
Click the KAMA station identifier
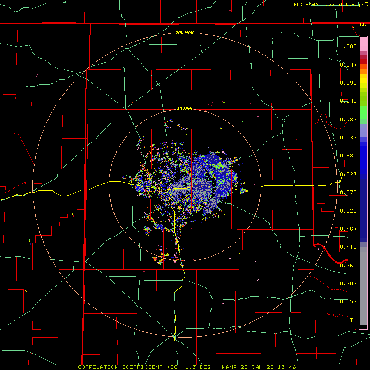[x=230, y=367]
